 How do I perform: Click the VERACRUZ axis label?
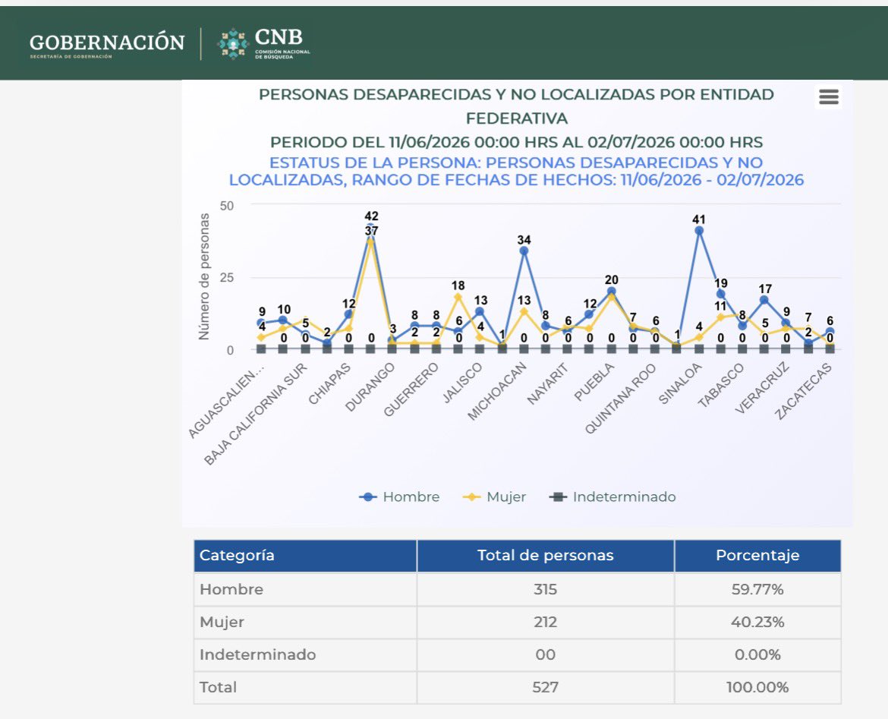(x=762, y=388)
